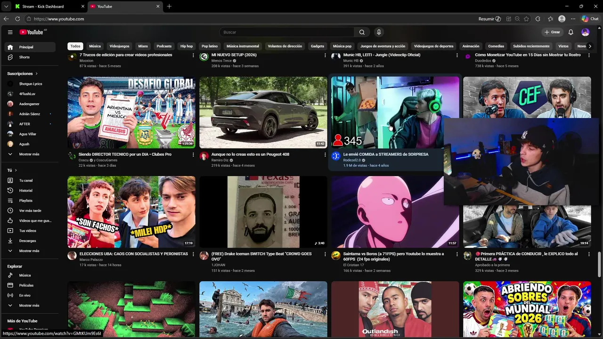Open Agus Villar subscription
This screenshot has height=339, width=603.
pos(29,134)
